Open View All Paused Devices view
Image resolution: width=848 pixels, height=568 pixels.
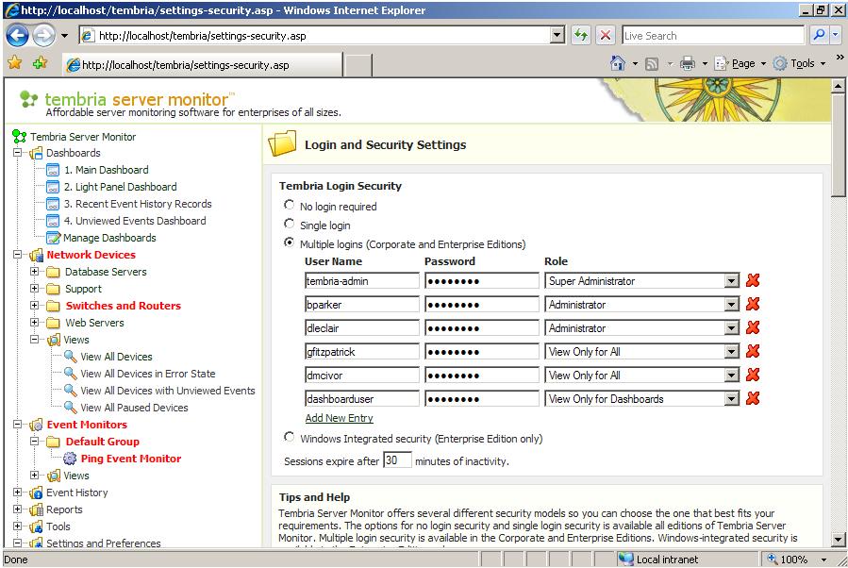point(134,408)
